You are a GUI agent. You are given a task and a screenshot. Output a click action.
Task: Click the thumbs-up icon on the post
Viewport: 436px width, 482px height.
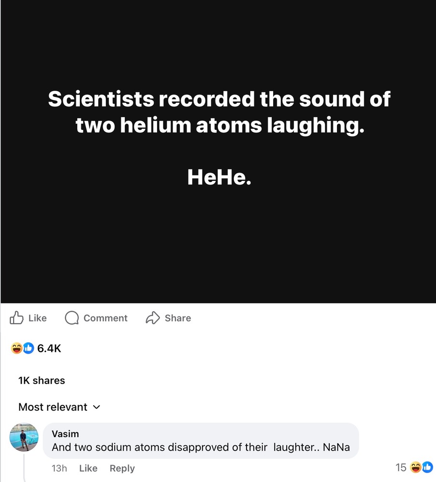click(x=16, y=318)
